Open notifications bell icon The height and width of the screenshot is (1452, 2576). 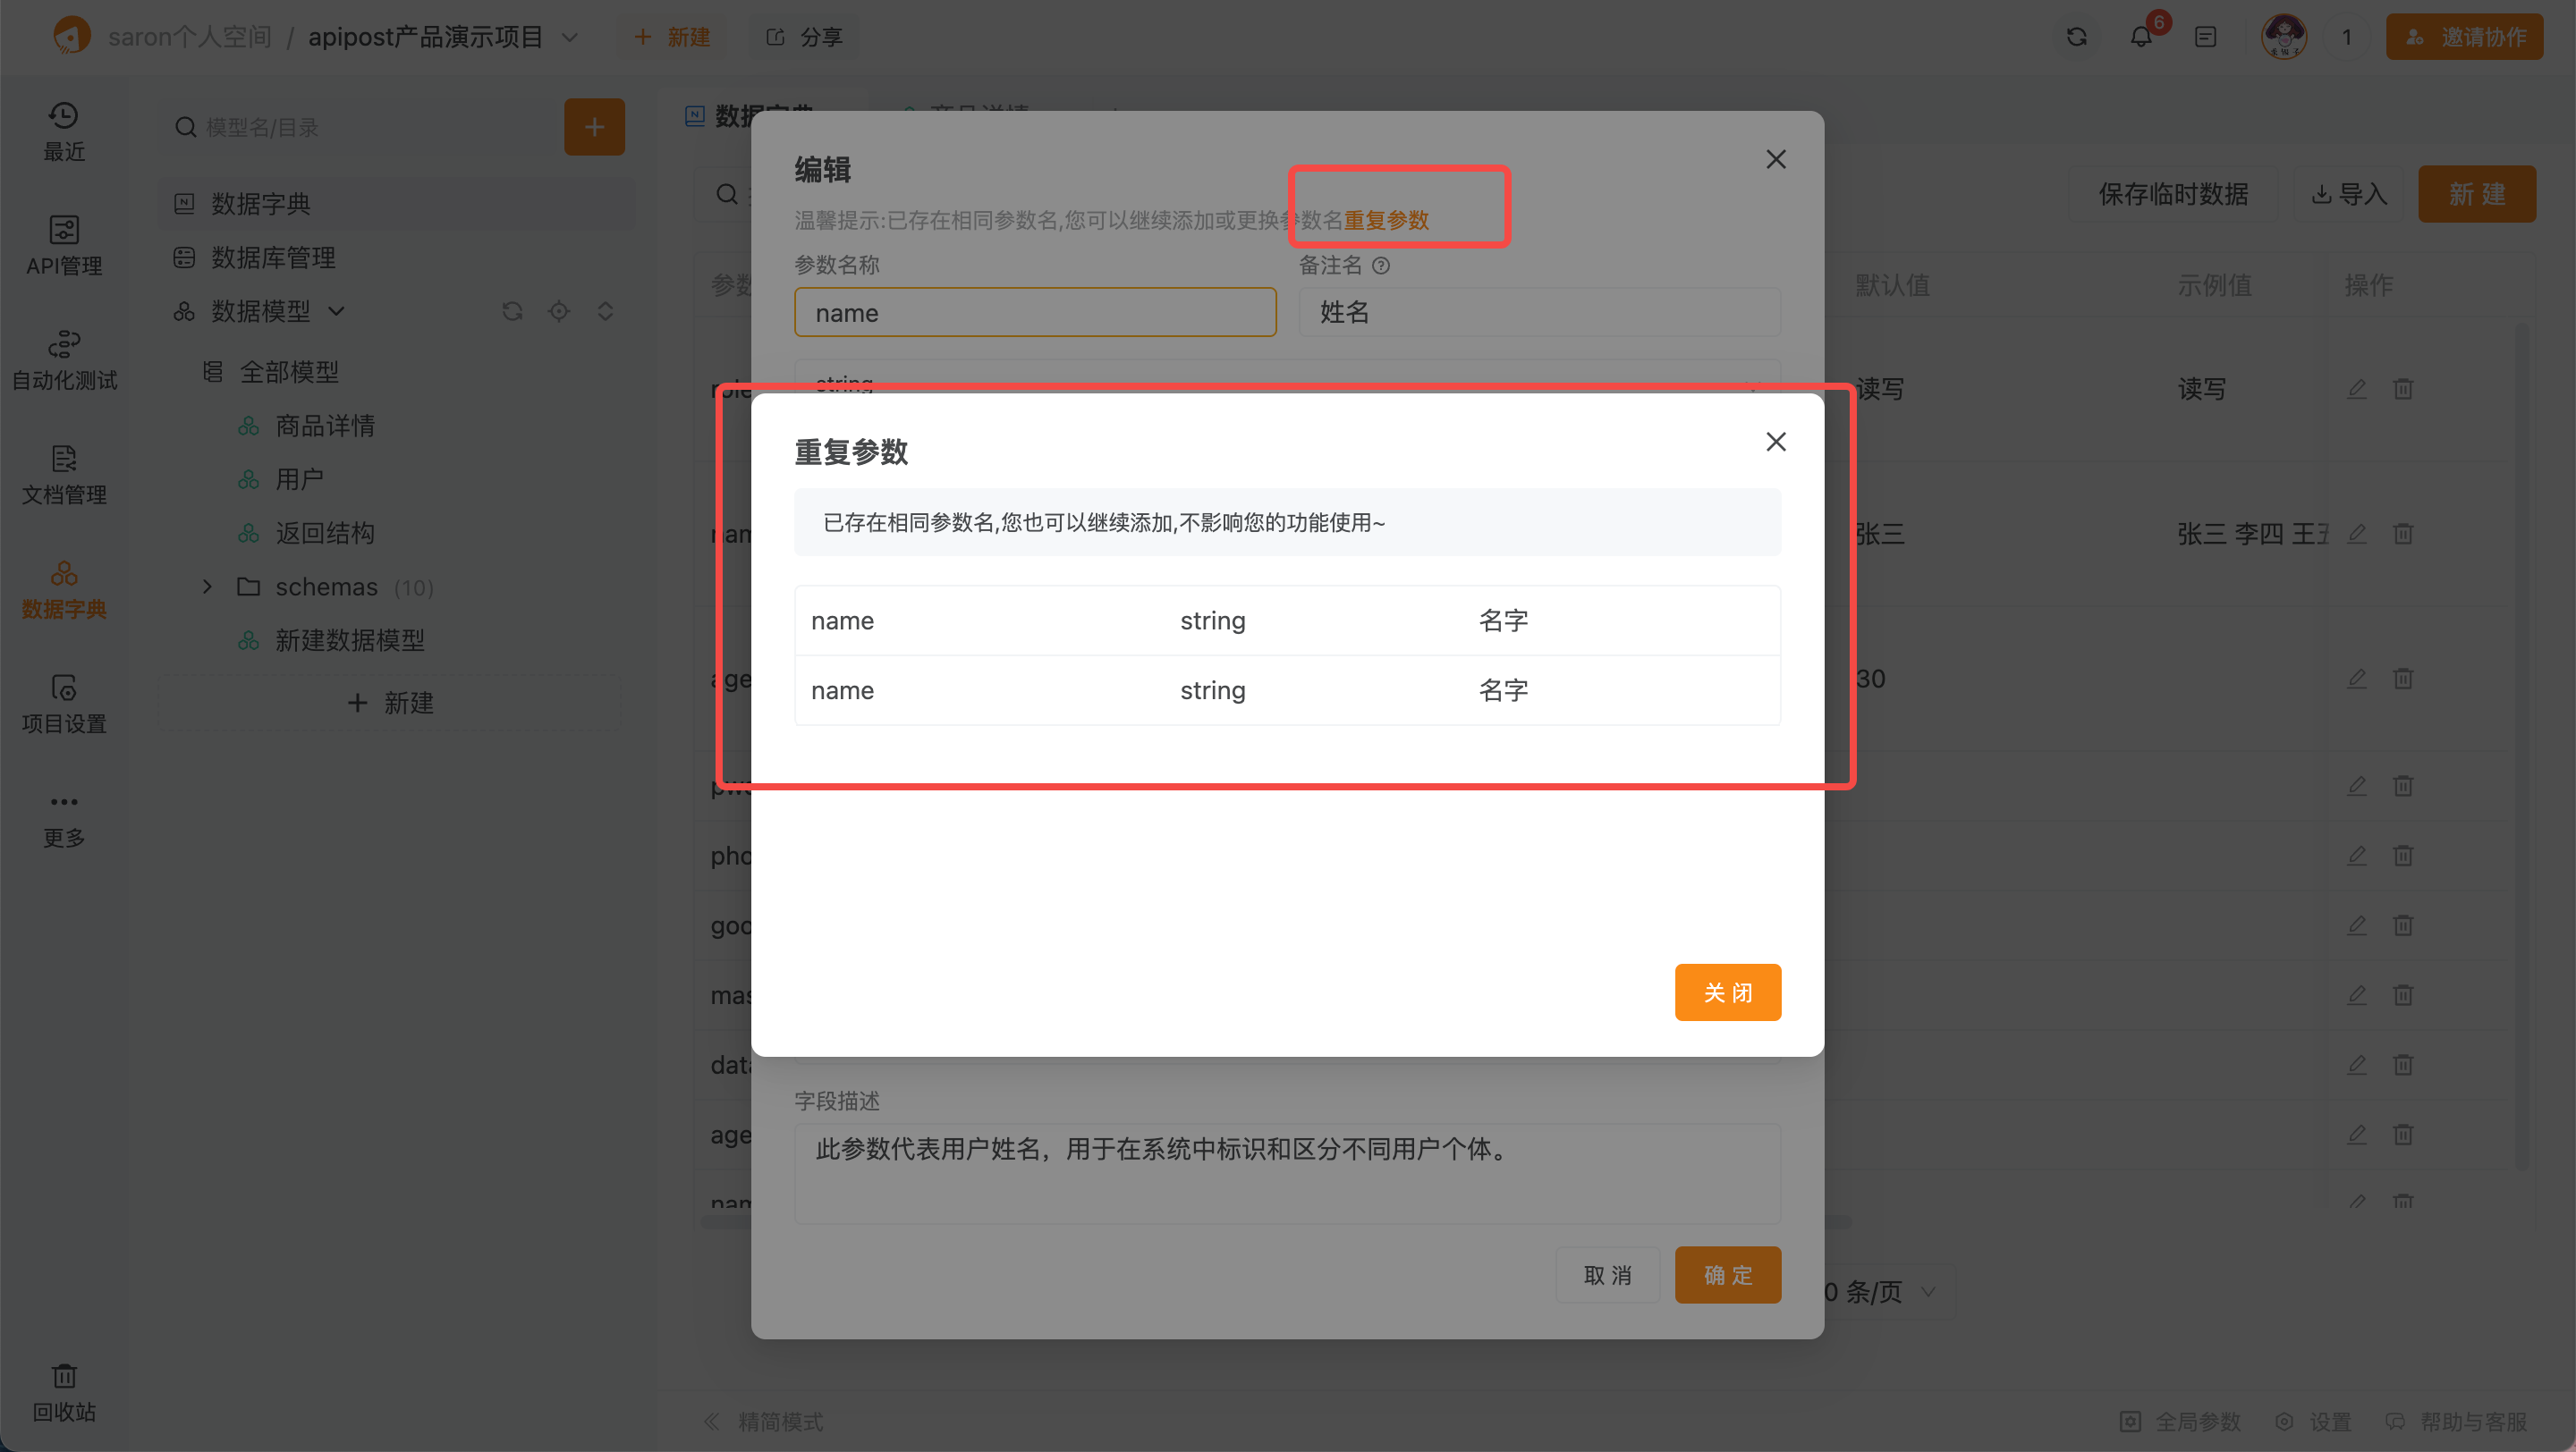coord(2141,37)
